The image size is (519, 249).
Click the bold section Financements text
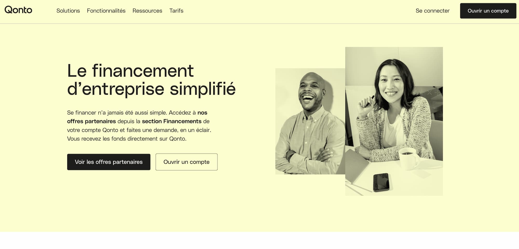(x=172, y=121)
